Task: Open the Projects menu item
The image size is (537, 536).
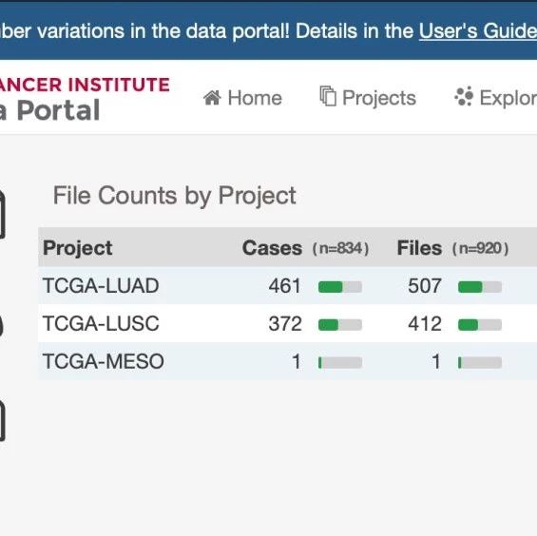Action: [368, 98]
